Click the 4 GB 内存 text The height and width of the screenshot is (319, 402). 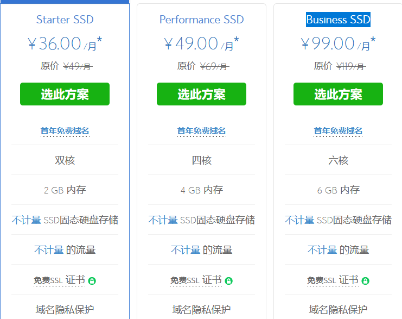pyautogui.click(x=201, y=190)
